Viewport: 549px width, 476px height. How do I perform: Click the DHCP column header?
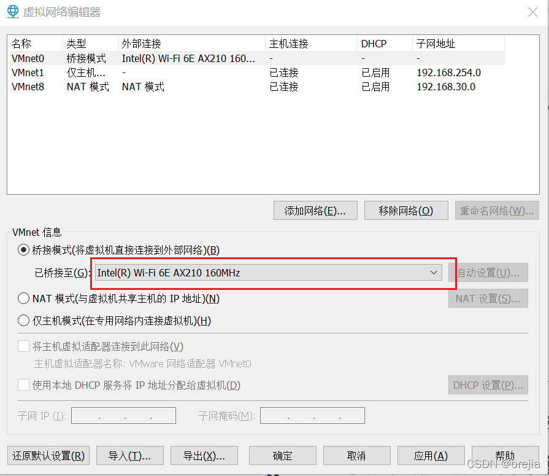click(x=385, y=44)
